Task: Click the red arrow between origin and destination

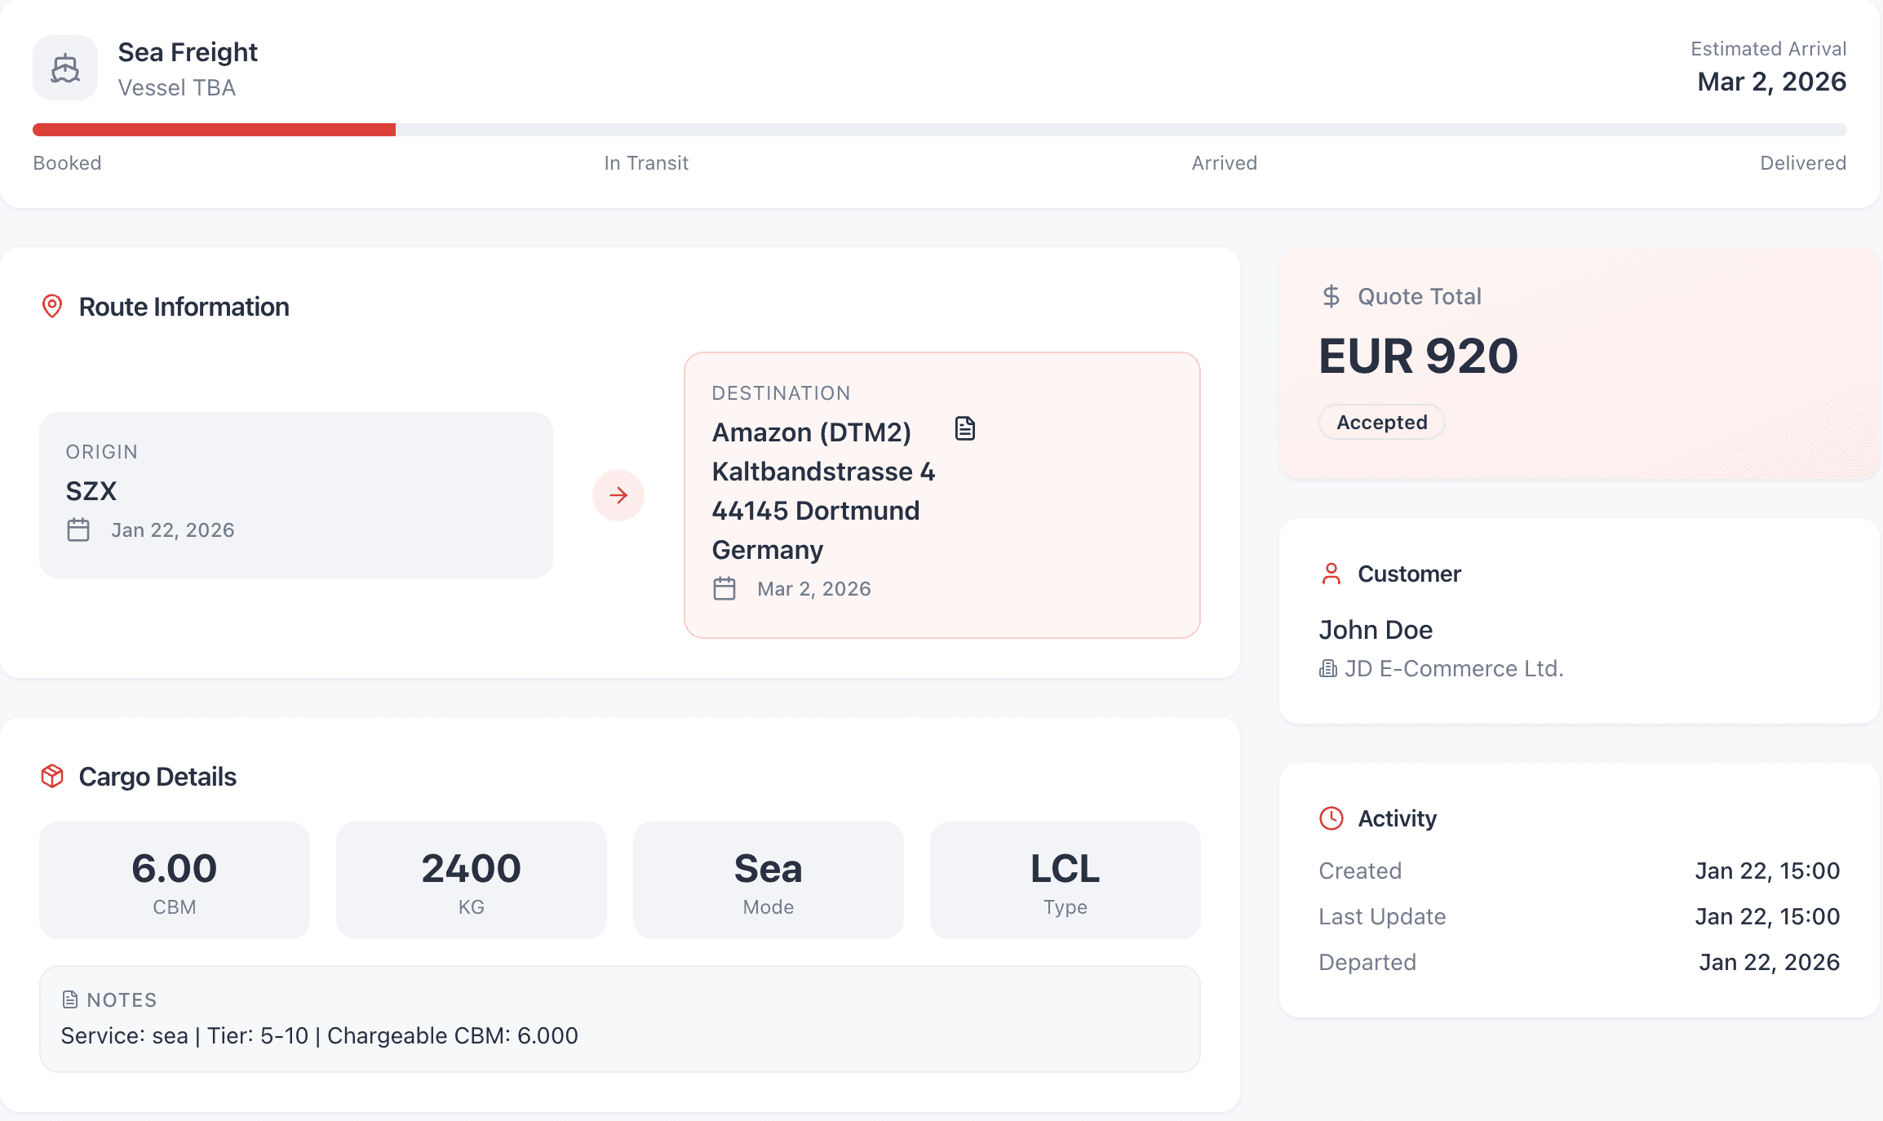Action: 619,495
